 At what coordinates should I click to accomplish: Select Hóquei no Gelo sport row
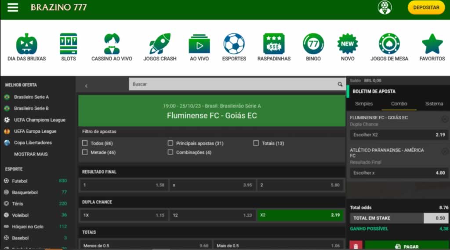pyautogui.click(x=36, y=226)
